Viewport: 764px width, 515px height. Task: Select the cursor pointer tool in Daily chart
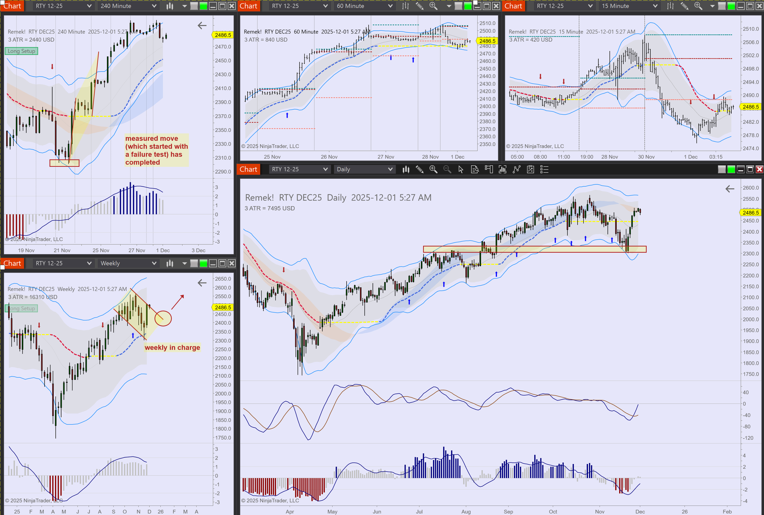click(461, 170)
